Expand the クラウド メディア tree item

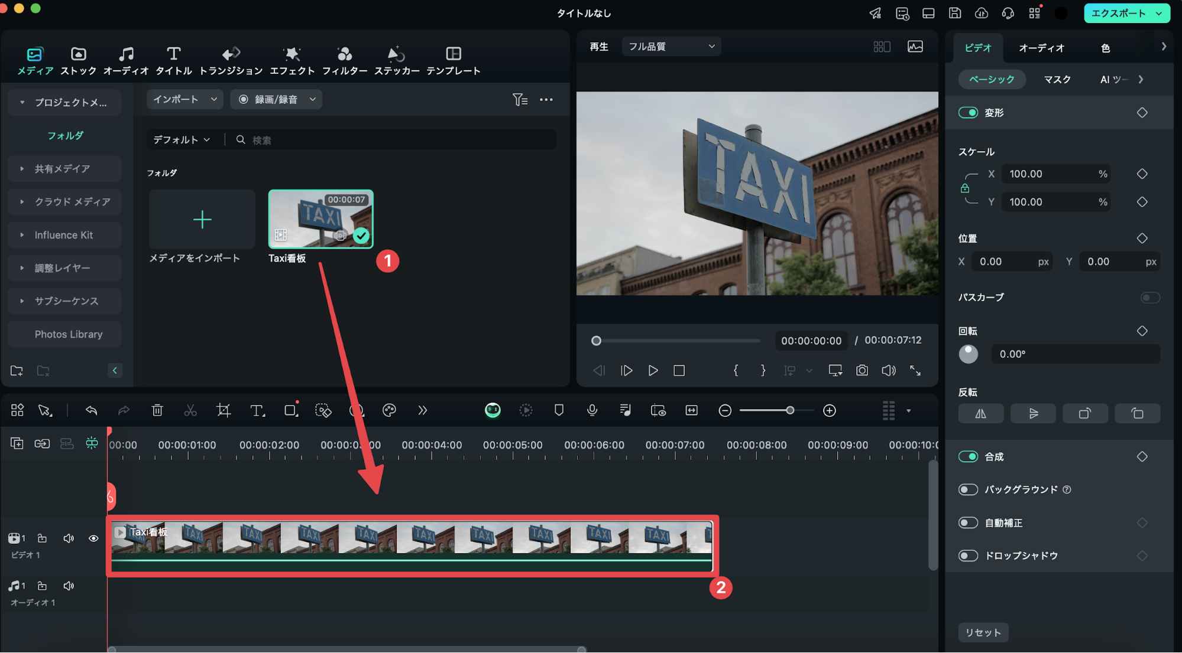[x=64, y=202]
